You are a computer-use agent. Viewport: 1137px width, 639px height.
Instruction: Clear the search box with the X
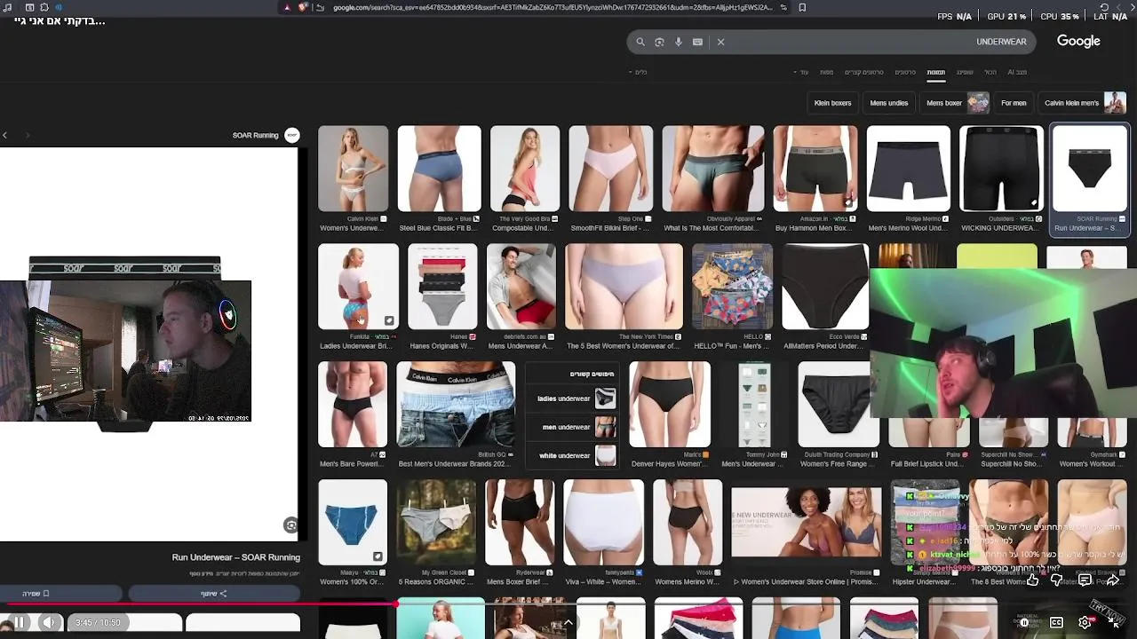pyautogui.click(x=720, y=42)
